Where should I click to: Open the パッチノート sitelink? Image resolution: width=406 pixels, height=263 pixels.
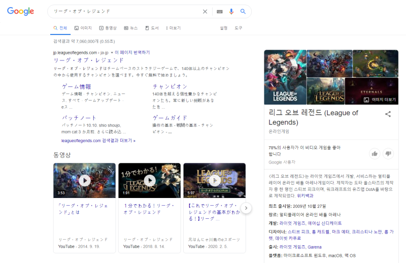(x=79, y=118)
